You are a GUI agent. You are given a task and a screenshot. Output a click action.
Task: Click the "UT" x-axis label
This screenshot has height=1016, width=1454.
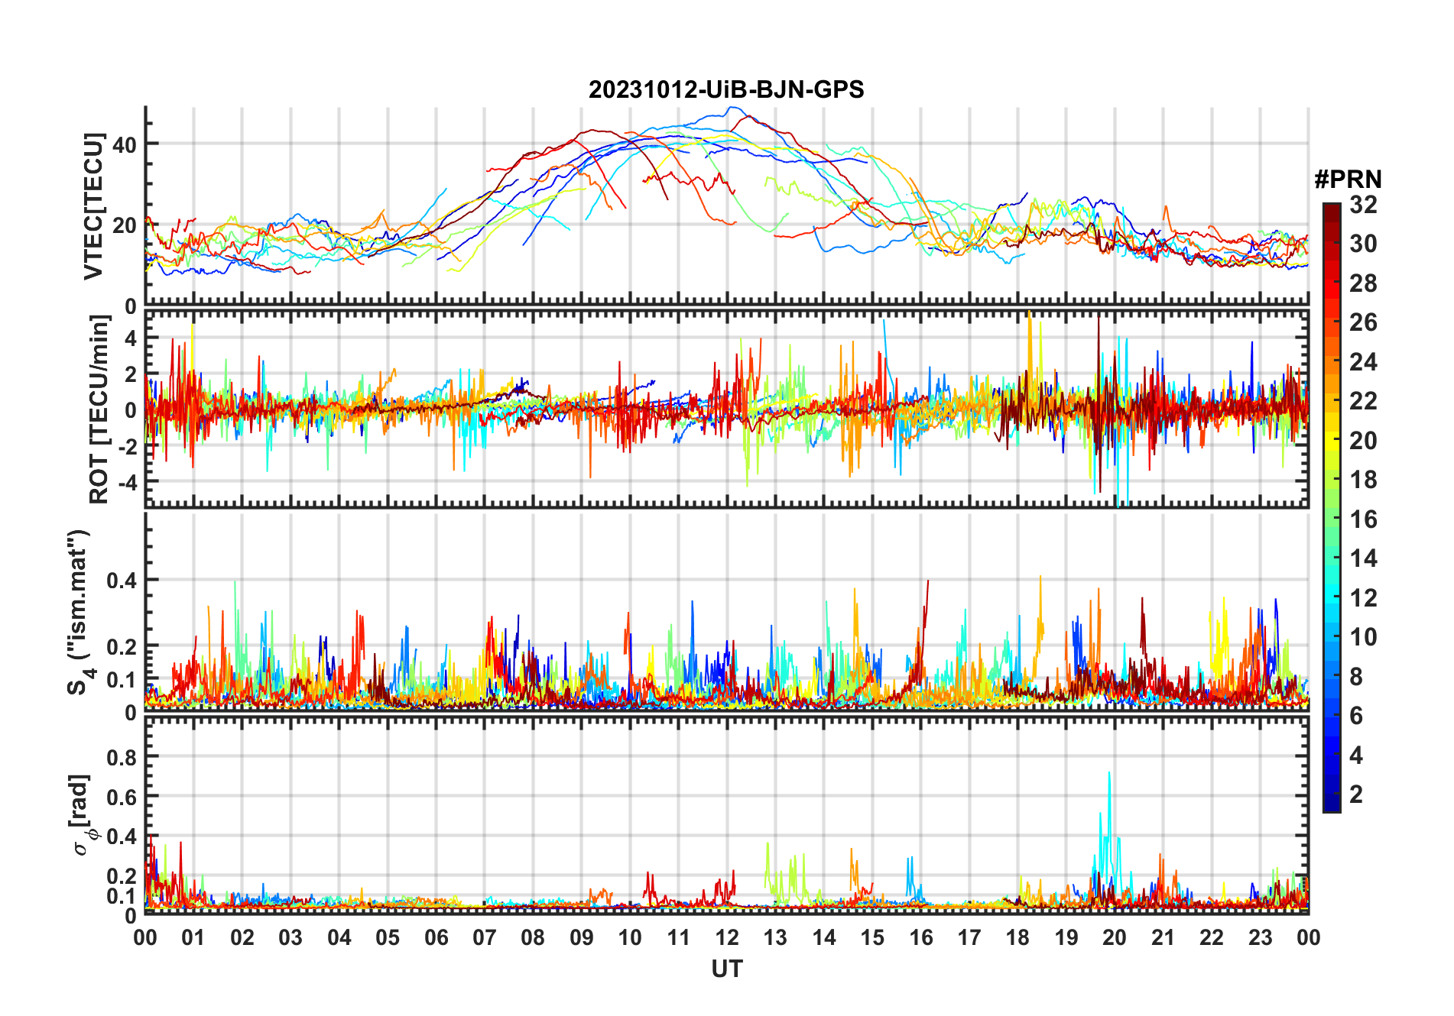tap(727, 969)
